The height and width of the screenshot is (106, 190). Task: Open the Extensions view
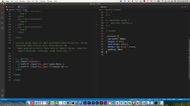(2, 28)
